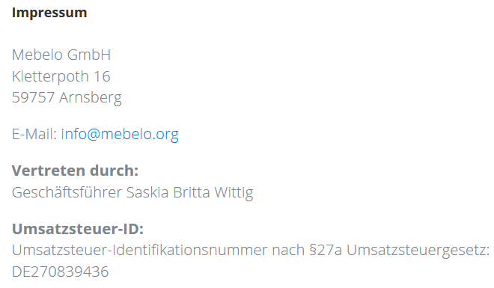Viewport: 494px width, 288px height.
Task: Click the VAT number DE270839436
Action: 60,272
